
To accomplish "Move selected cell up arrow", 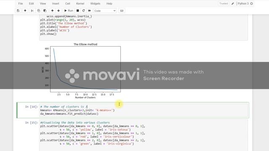I will 52,10.
